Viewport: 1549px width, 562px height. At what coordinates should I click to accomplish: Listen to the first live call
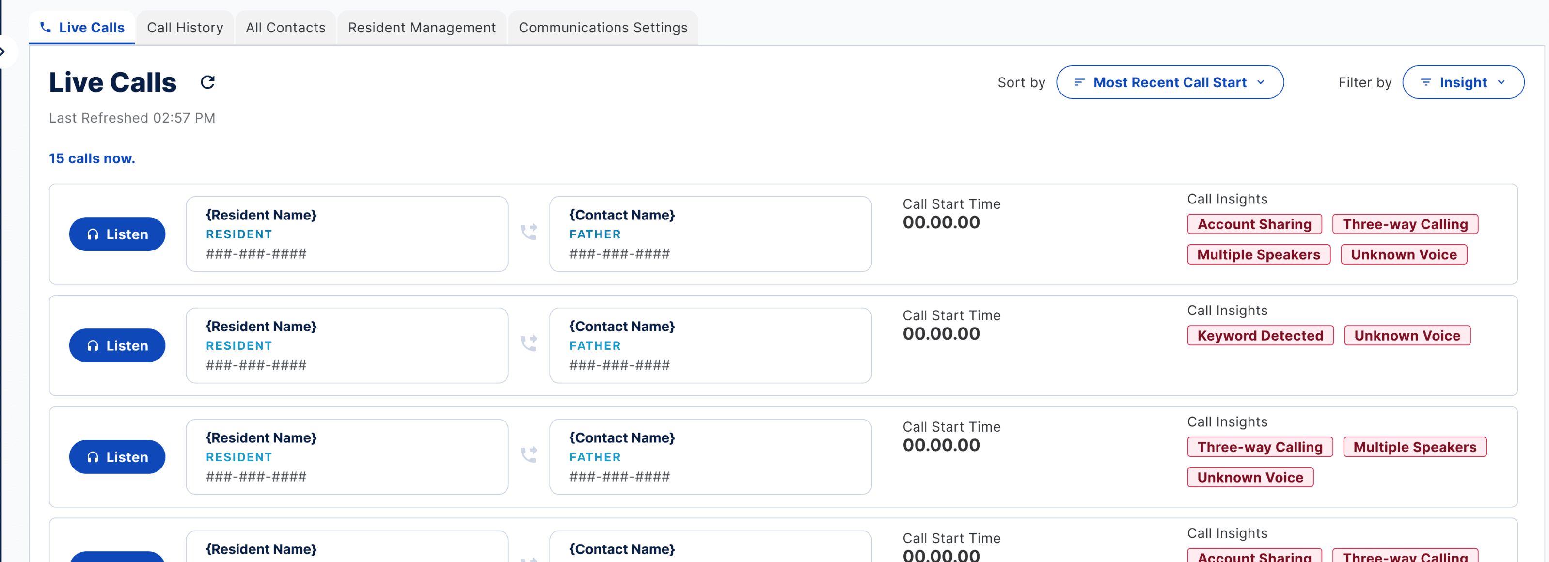tap(117, 234)
